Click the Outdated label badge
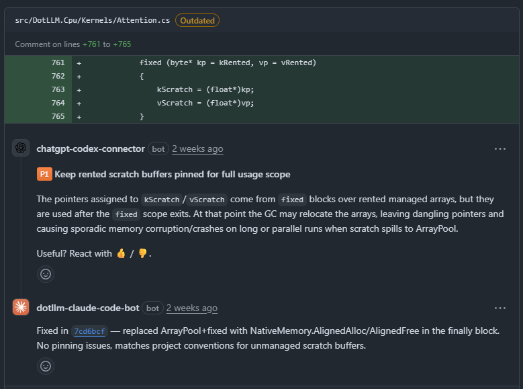 (197, 20)
